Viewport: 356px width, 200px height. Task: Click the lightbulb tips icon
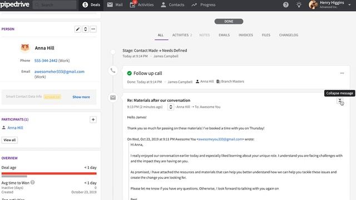click(299, 4)
